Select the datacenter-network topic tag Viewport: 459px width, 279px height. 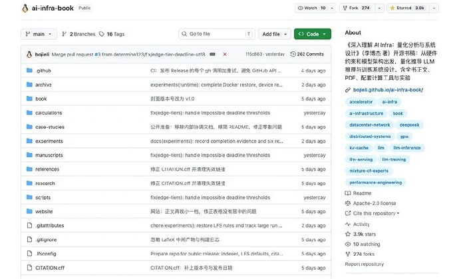(x=370, y=125)
